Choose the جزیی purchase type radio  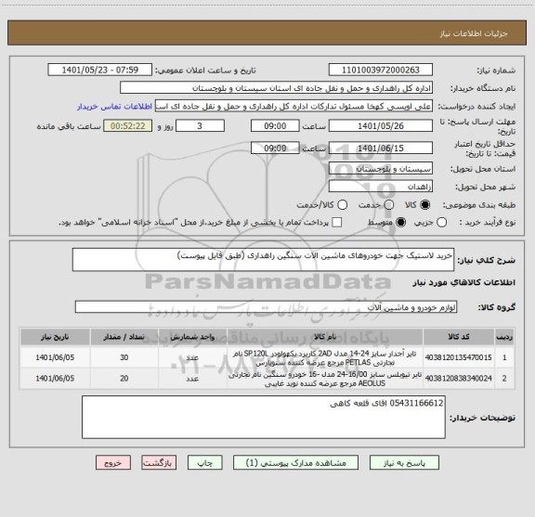442,223
